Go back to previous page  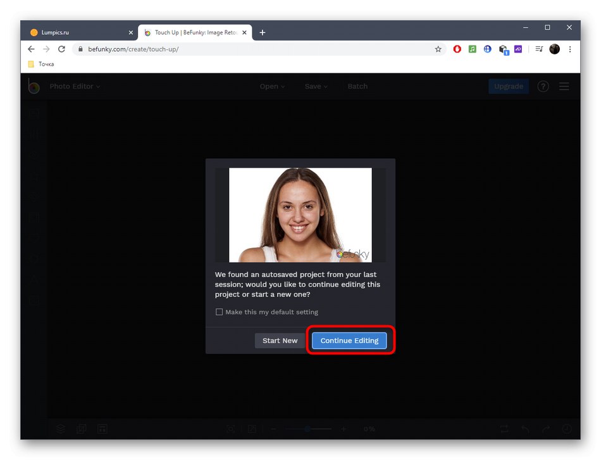(32, 49)
